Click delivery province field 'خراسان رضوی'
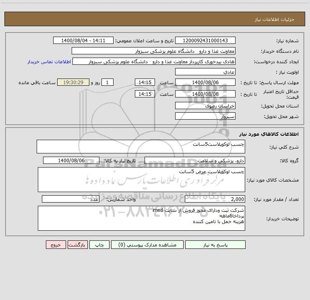The image size is (310, 300). click(x=205, y=106)
